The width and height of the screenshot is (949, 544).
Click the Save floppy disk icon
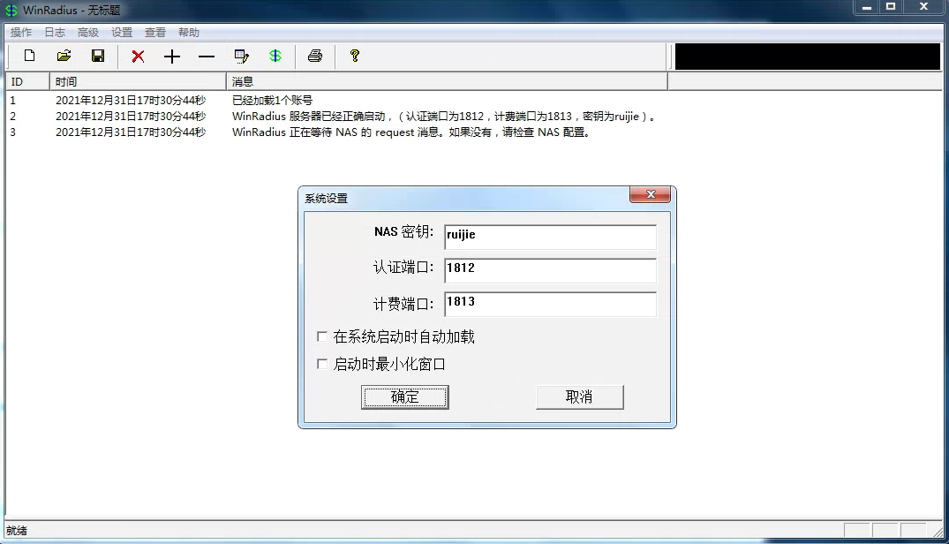(x=98, y=57)
